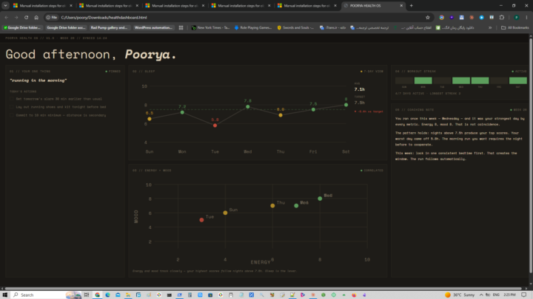Open Chrome's three-dot menu
The height and width of the screenshot is (299, 533).
[526, 17]
